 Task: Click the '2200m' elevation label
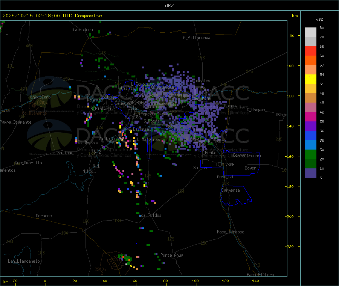coord(100,269)
